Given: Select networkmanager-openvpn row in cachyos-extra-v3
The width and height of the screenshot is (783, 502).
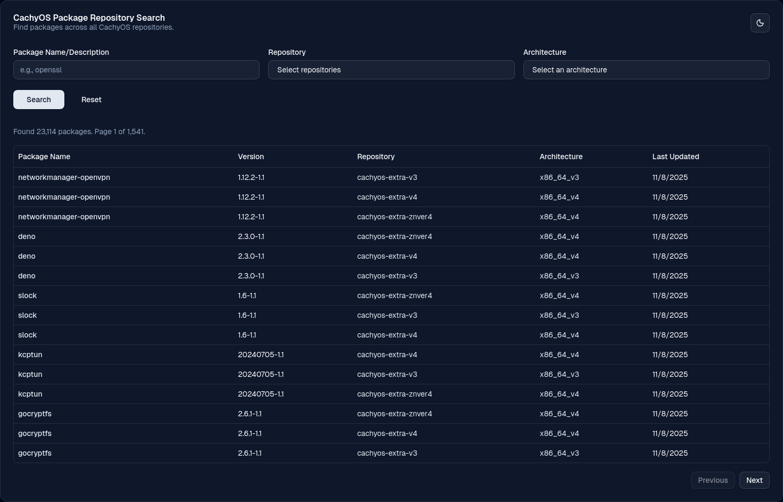Looking at the screenshot, I should pos(64,177).
